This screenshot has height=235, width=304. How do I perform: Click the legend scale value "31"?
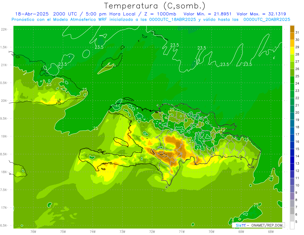coord(297,32)
